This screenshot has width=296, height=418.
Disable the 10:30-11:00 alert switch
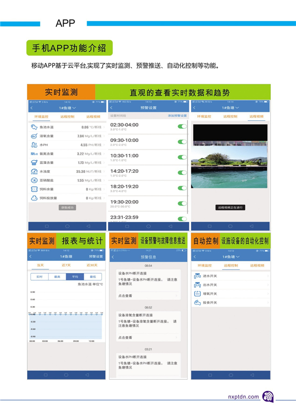[183, 157]
